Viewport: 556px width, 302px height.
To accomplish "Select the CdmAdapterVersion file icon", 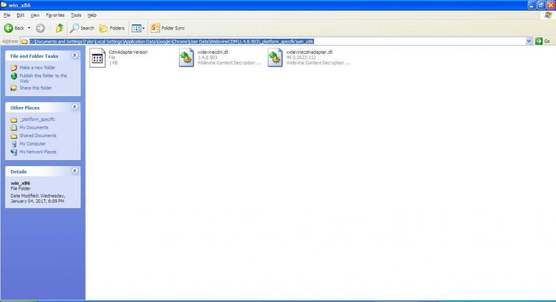I will tap(97, 58).
